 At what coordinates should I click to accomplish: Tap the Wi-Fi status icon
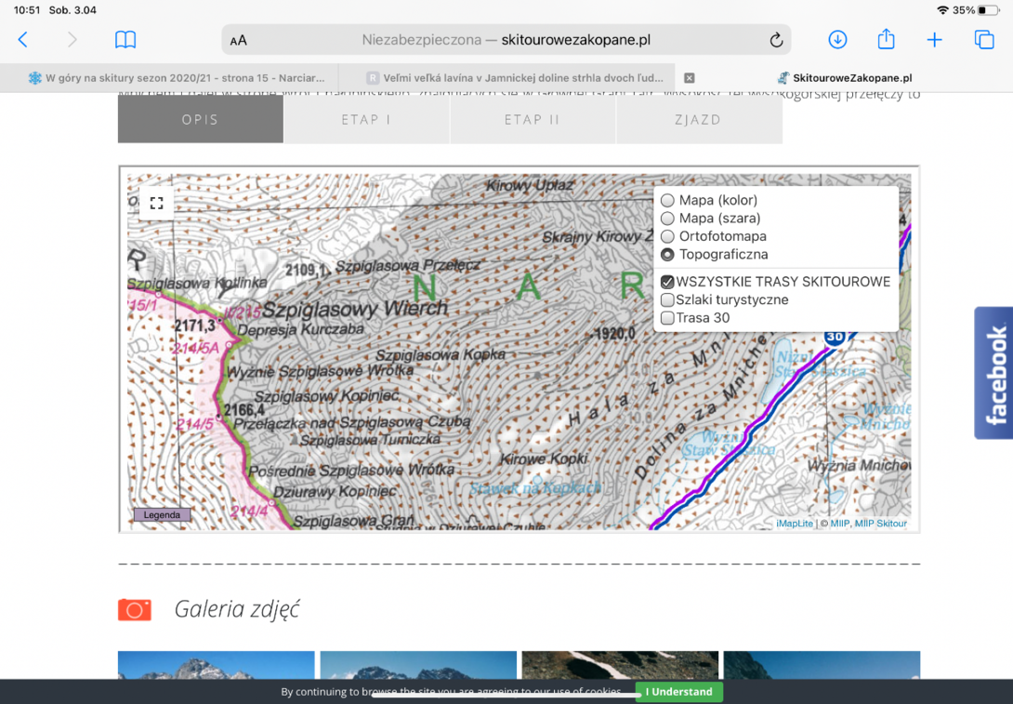942,10
